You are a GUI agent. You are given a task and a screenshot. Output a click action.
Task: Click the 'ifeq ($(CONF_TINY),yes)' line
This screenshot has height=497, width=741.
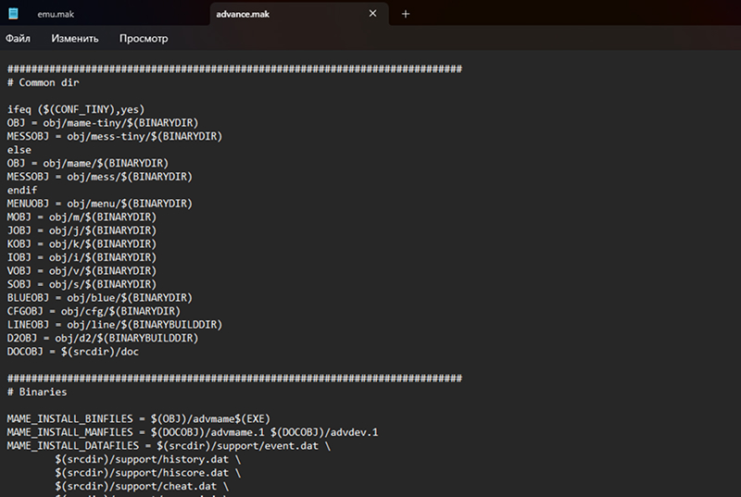[x=76, y=109]
